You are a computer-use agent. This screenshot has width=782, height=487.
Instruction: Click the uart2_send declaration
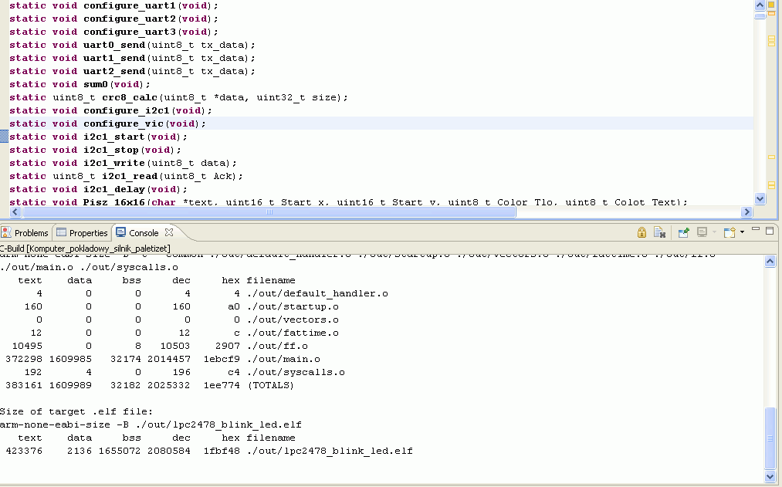click(132, 71)
